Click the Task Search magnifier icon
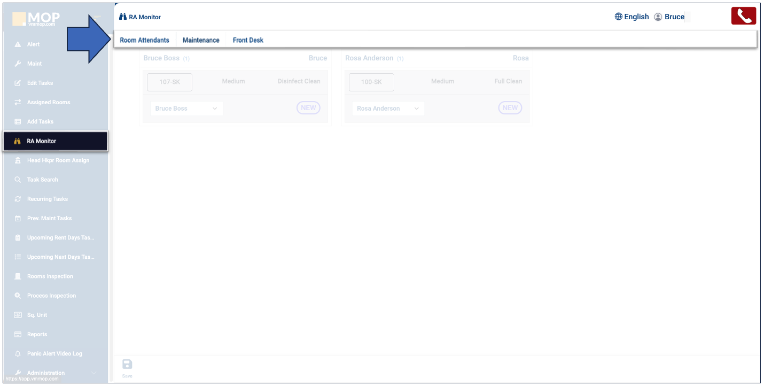 [18, 180]
